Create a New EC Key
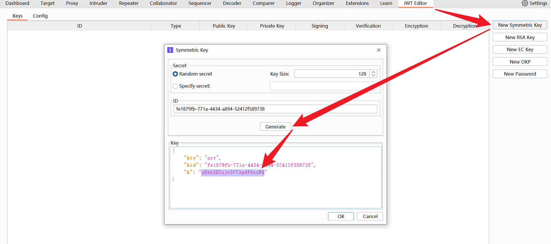Screen dimensions: 551x244 click(520, 49)
